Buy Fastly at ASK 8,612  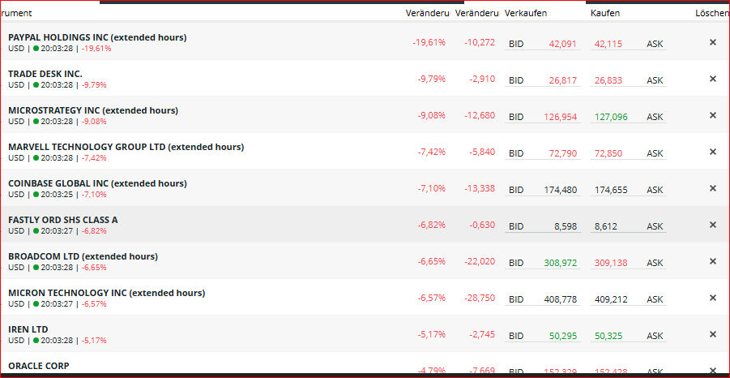(606, 226)
